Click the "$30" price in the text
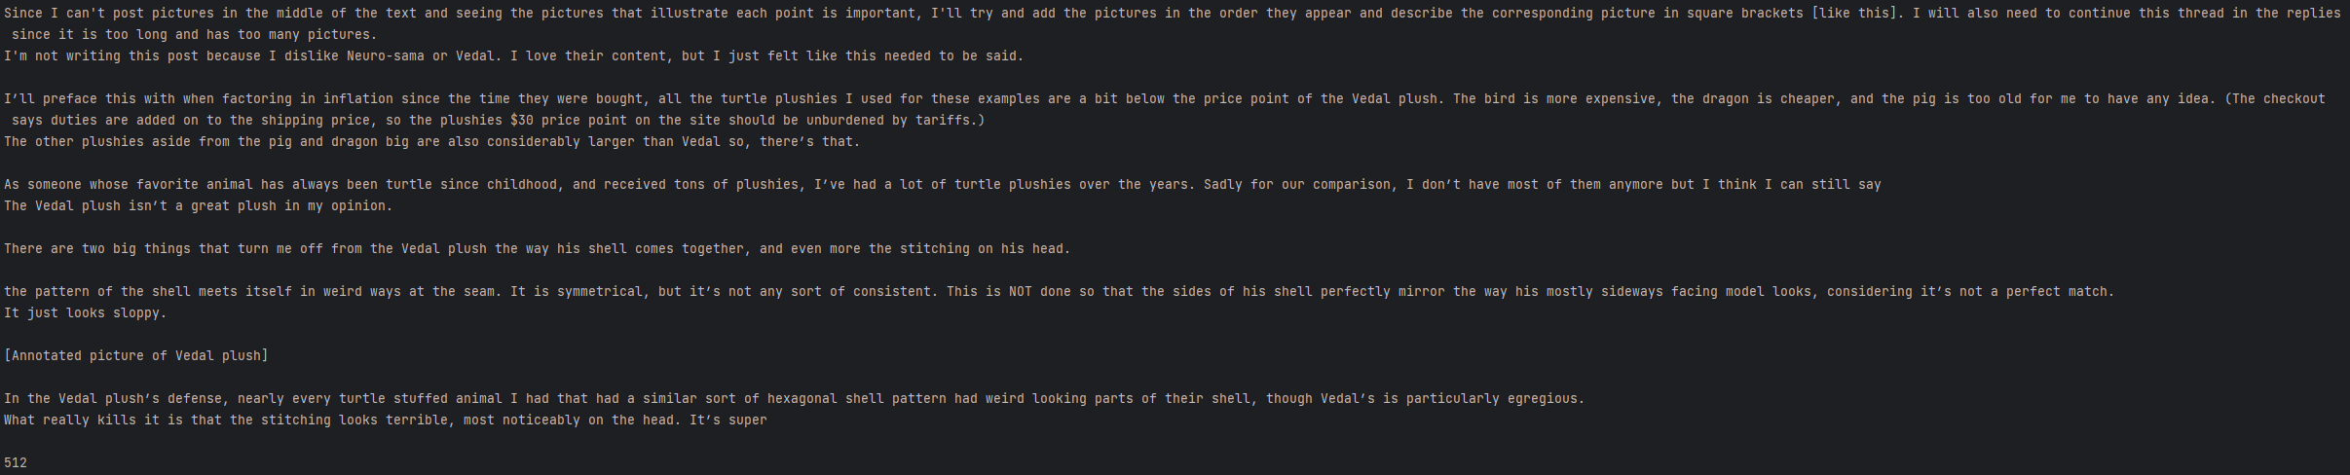2350x475 pixels. (x=522, y=121)
